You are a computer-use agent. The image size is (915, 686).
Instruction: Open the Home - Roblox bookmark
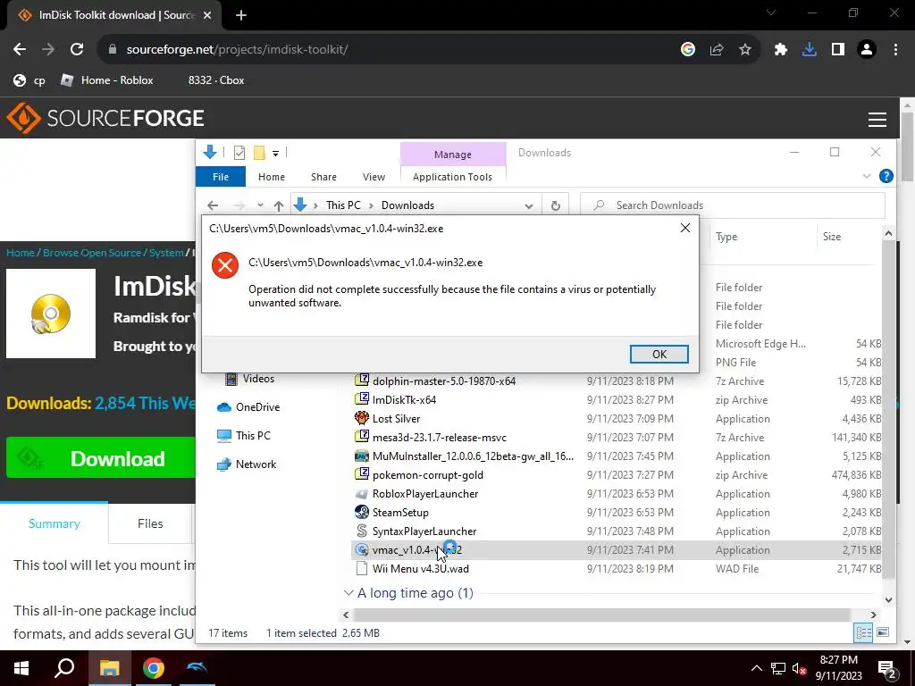coord(107,80)
